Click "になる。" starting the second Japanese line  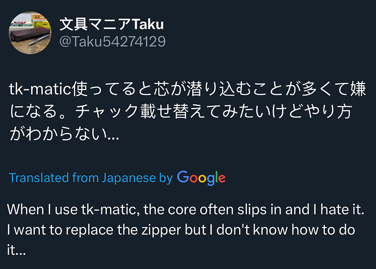[x=38, y=111]
